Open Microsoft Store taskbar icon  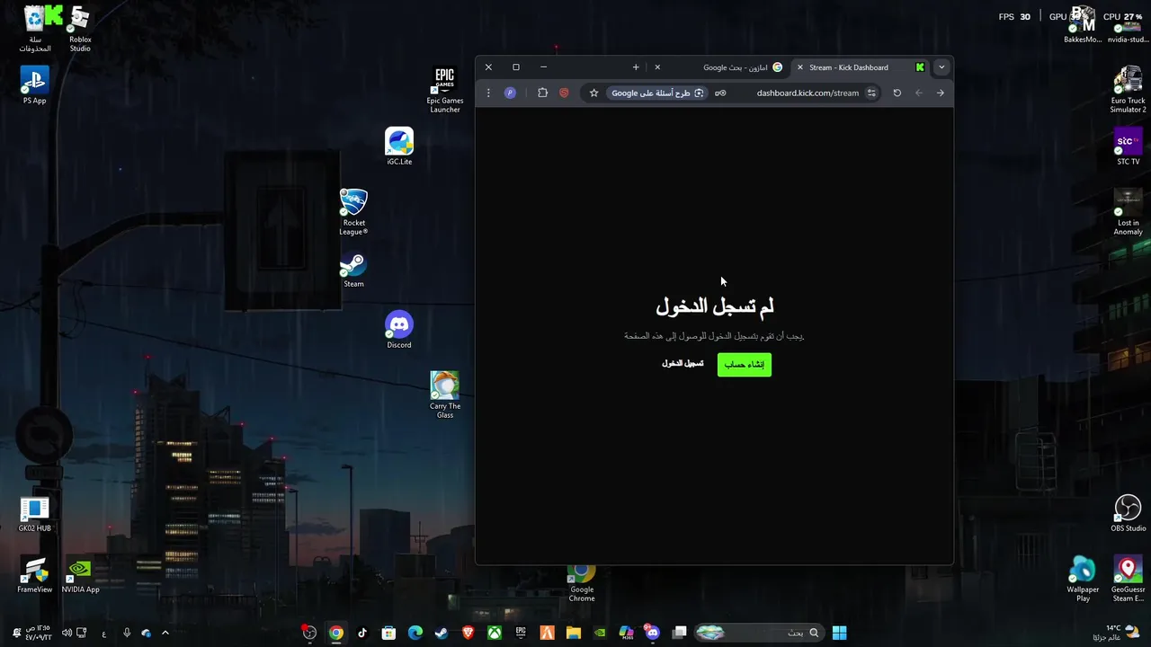pyautogui.click(x=388, y=633)
